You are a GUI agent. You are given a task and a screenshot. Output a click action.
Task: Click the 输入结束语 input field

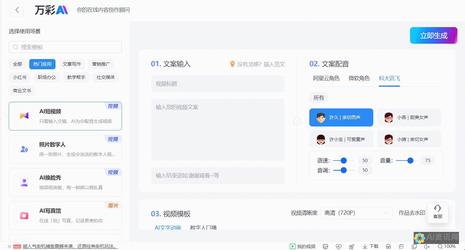(x=218, y=176)
